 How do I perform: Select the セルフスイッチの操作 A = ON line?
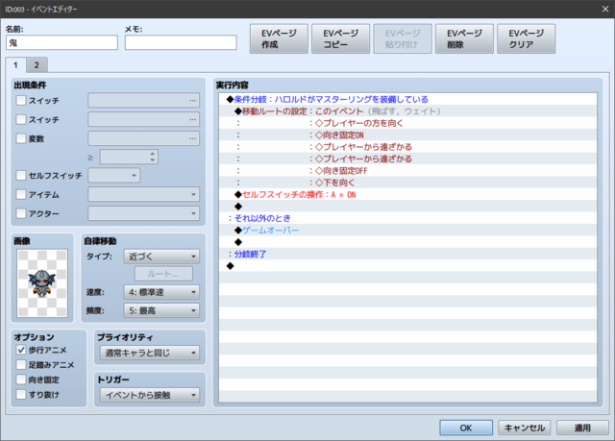(407, 194)
